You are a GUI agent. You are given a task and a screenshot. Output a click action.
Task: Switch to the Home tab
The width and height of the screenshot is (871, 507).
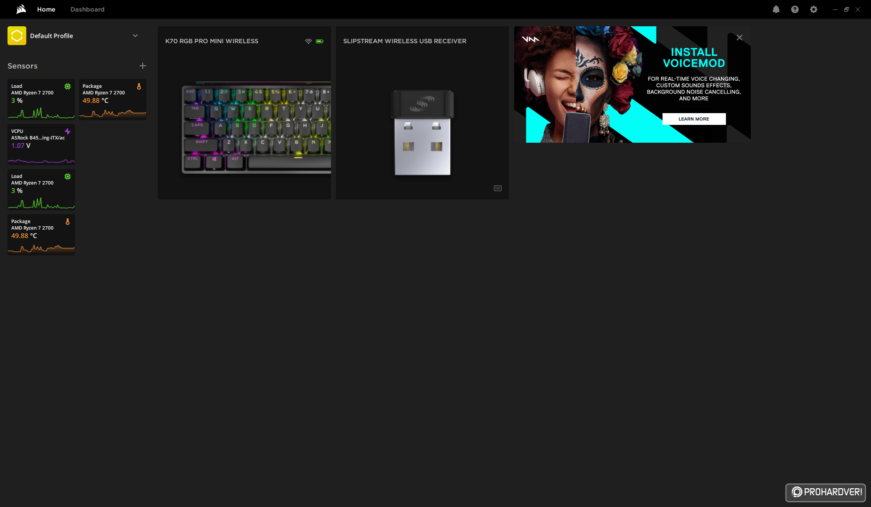46,9
